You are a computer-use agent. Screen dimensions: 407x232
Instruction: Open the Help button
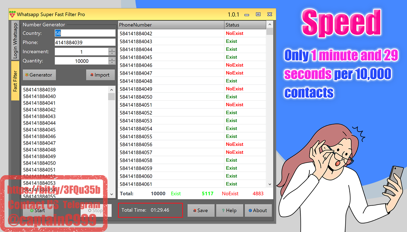(x=230, y=211)
